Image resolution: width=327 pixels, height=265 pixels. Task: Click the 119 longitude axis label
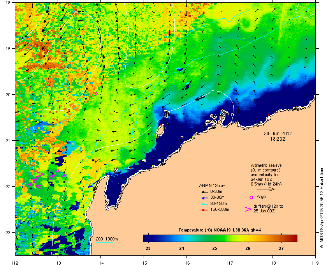[x=315, y=263]
